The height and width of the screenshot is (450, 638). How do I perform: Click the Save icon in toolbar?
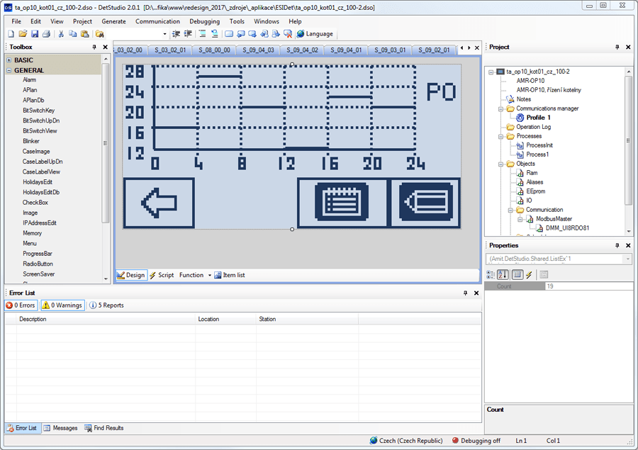[x=35, y=34]
